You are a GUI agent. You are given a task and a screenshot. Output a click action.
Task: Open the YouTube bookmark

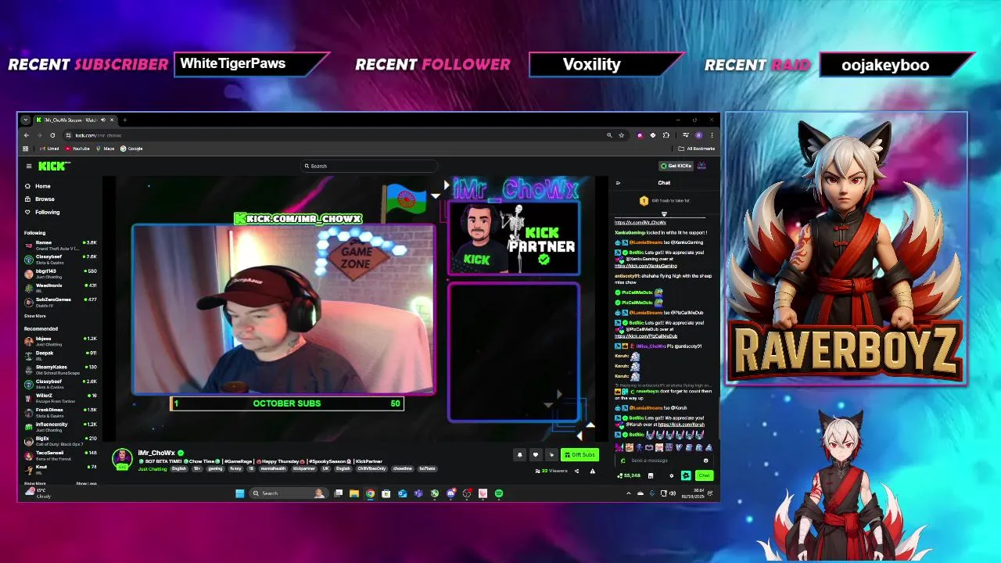(x=78, y=149)
